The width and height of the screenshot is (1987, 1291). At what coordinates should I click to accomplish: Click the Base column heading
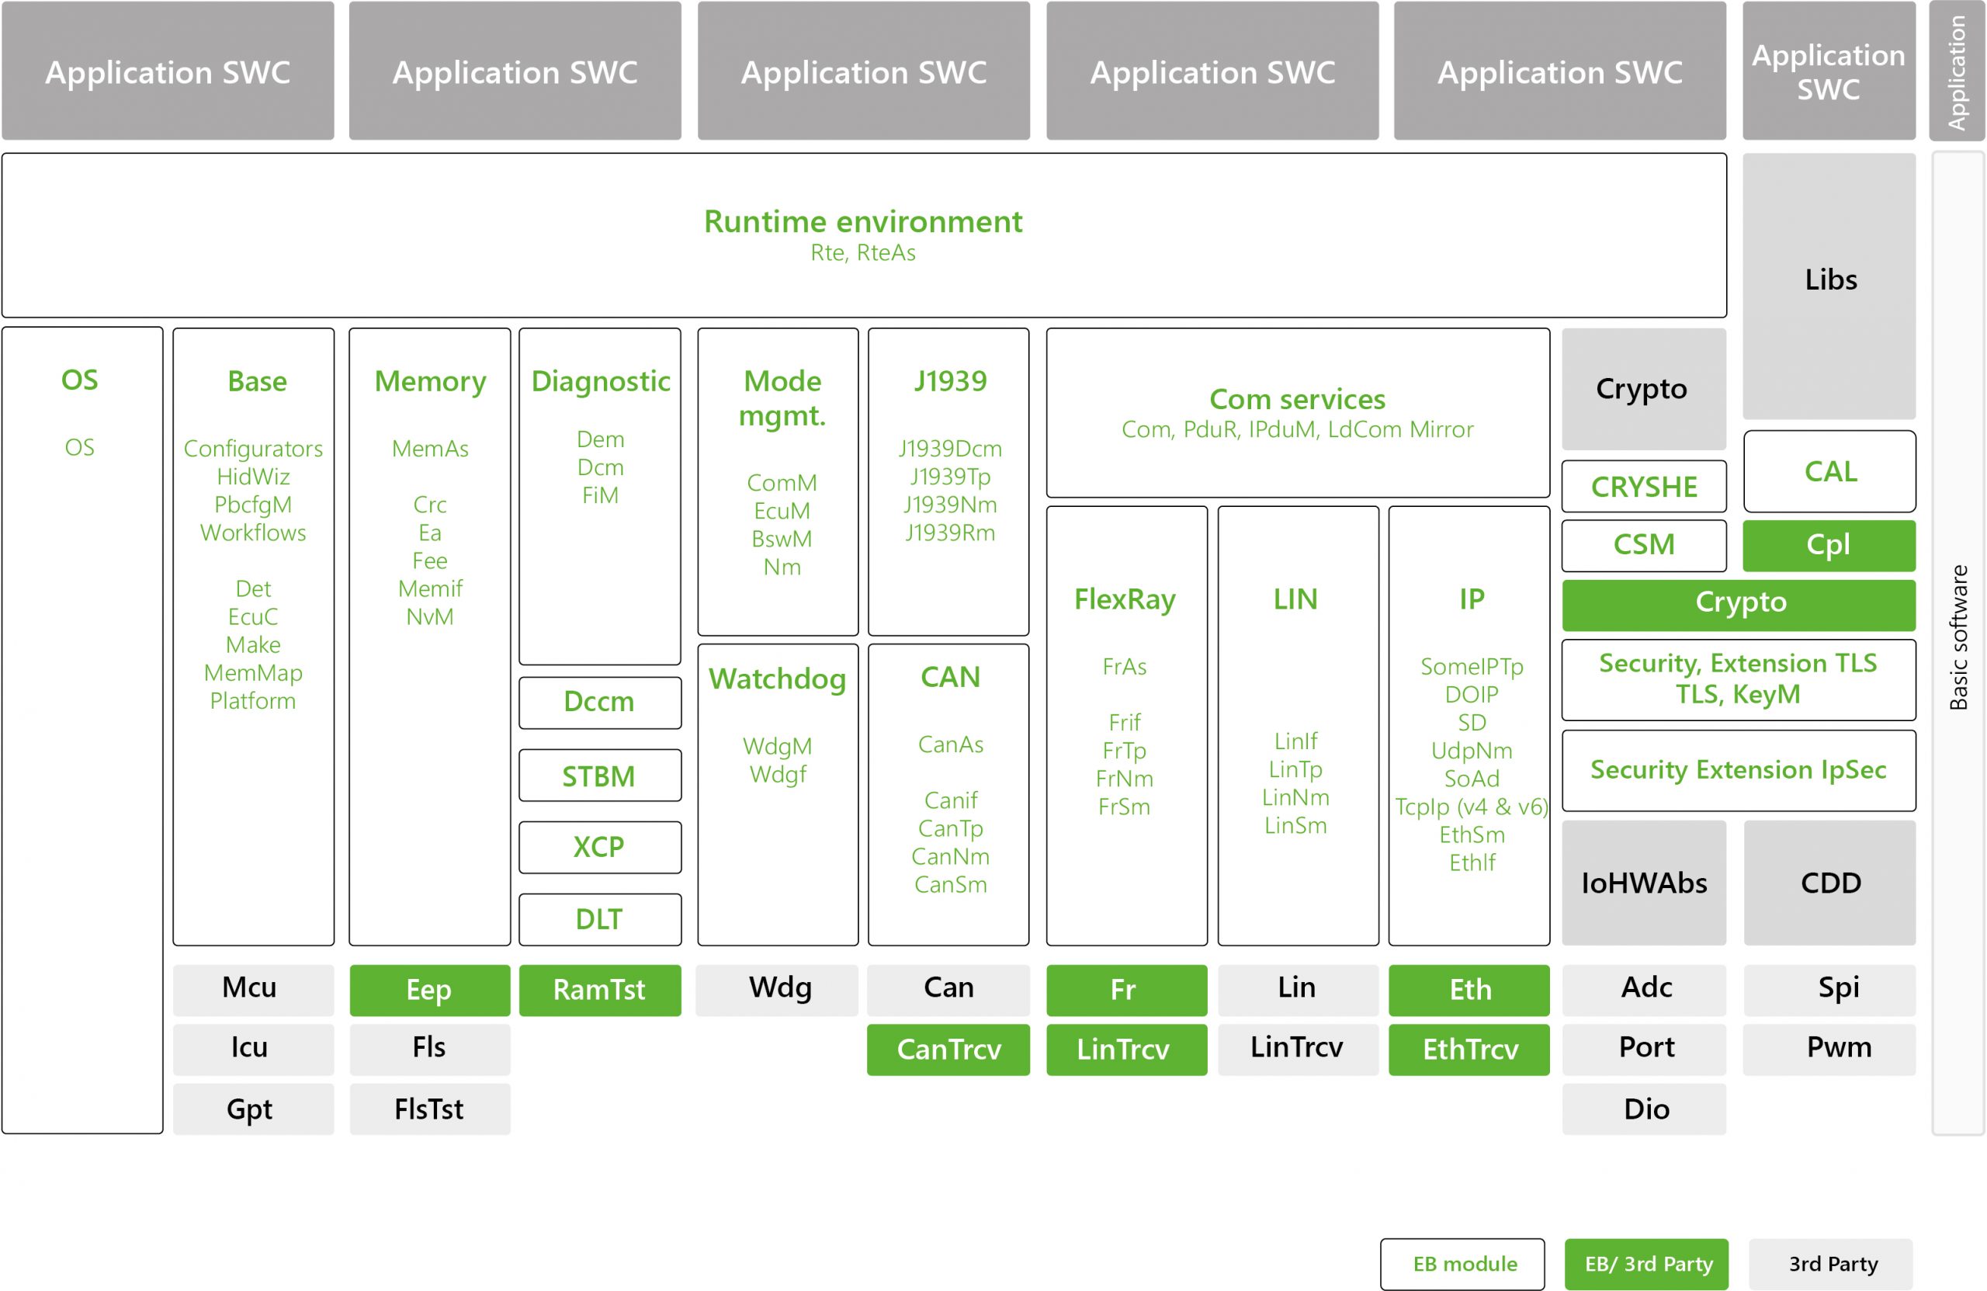257,381
